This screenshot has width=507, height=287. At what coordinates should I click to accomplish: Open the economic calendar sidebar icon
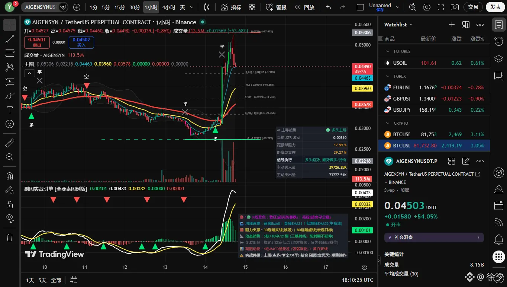(498, 205)
